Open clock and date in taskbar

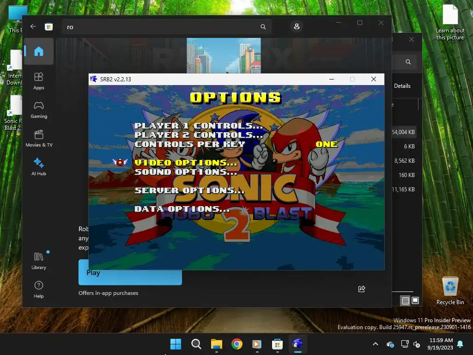440,344
